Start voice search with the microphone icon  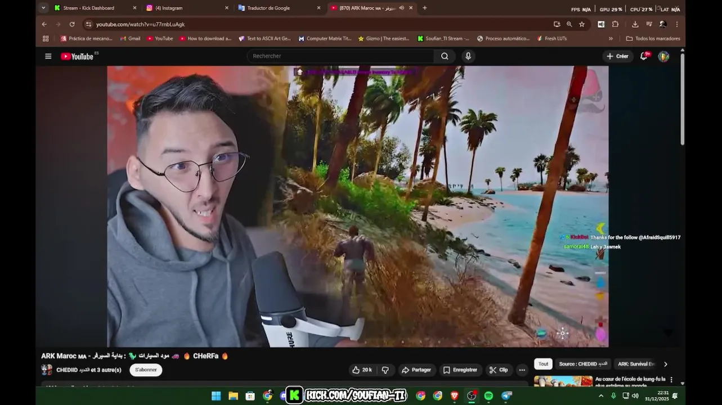coord(468,56)
